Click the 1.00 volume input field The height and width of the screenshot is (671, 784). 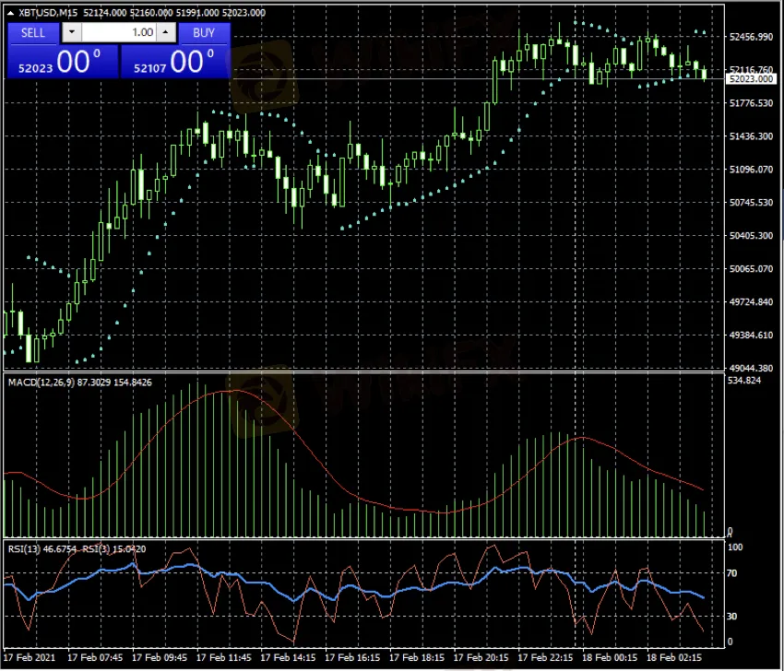[x=119, y=32]
